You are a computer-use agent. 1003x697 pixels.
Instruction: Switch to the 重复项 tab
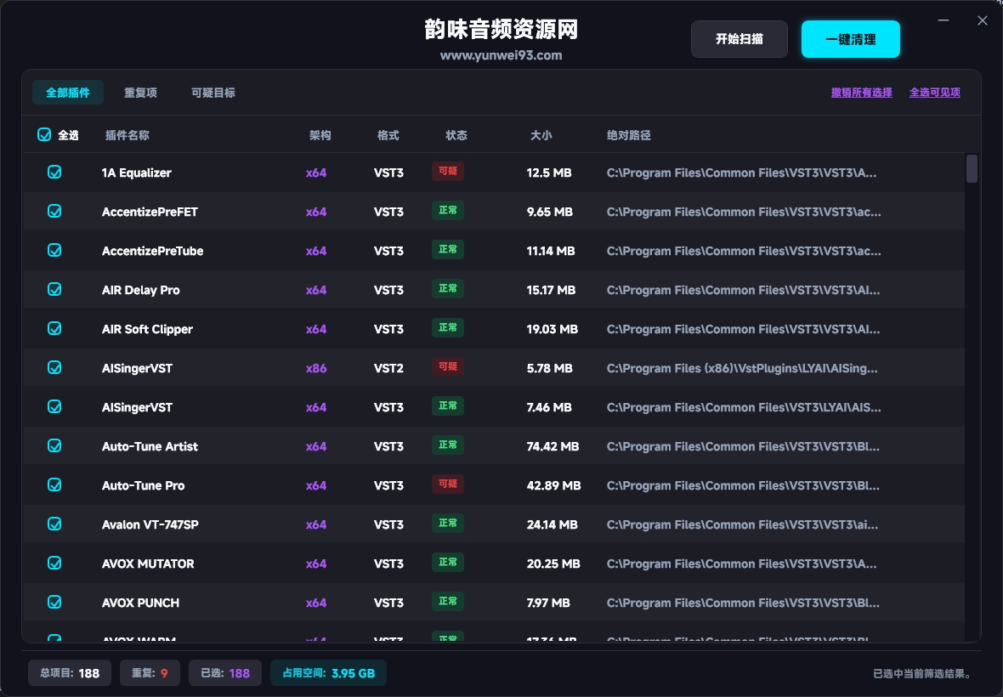click(141, 93)
